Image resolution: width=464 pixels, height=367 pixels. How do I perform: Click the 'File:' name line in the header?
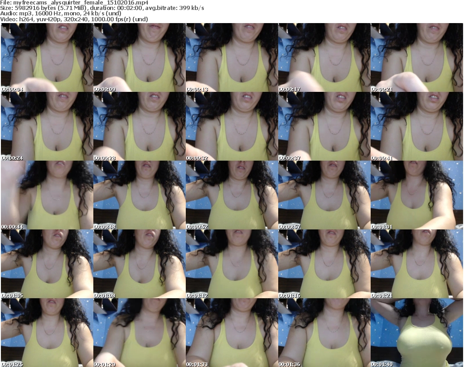click(x=74, y=3)
